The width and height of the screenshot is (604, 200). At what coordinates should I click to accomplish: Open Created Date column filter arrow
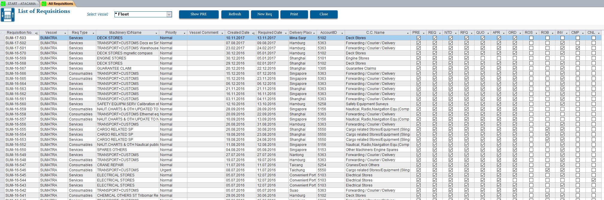coord(253,33)
